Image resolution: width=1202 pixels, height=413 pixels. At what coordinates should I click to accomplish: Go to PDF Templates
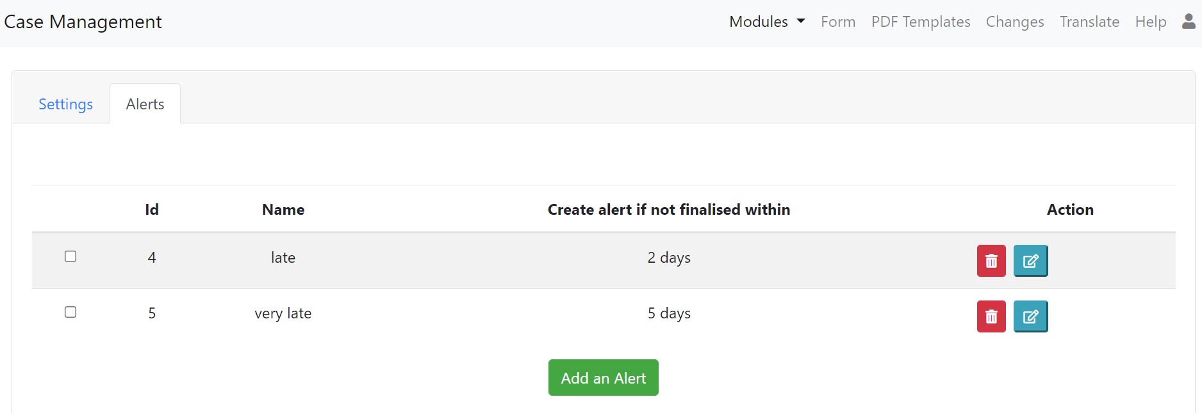point(920,22)
